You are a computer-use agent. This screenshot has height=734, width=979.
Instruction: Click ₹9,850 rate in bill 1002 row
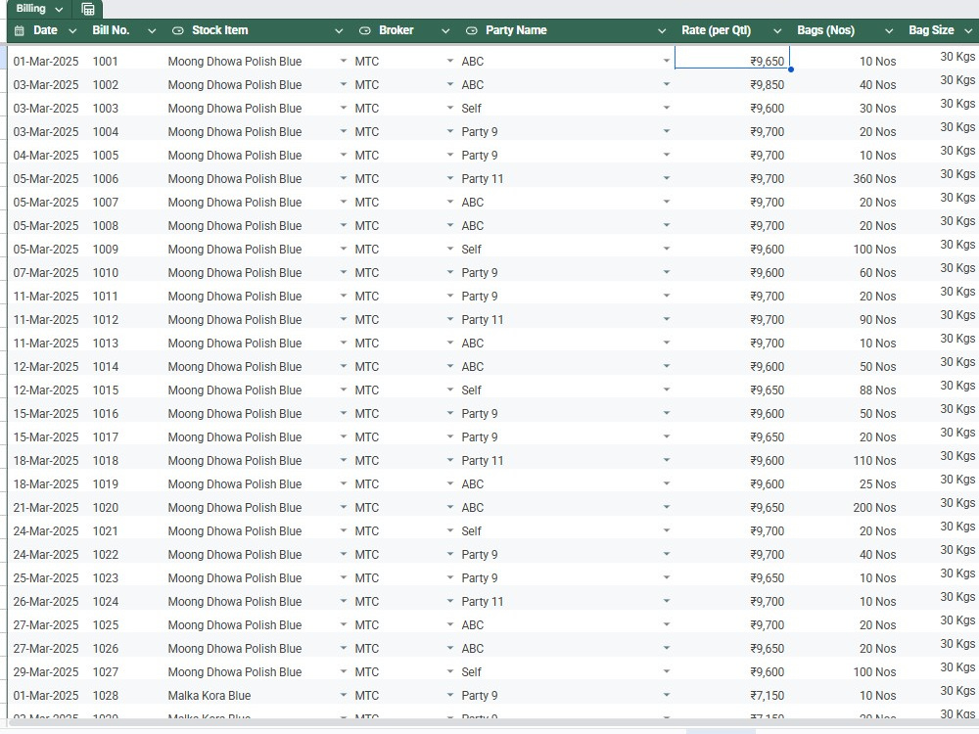click(x=767, y=85)
